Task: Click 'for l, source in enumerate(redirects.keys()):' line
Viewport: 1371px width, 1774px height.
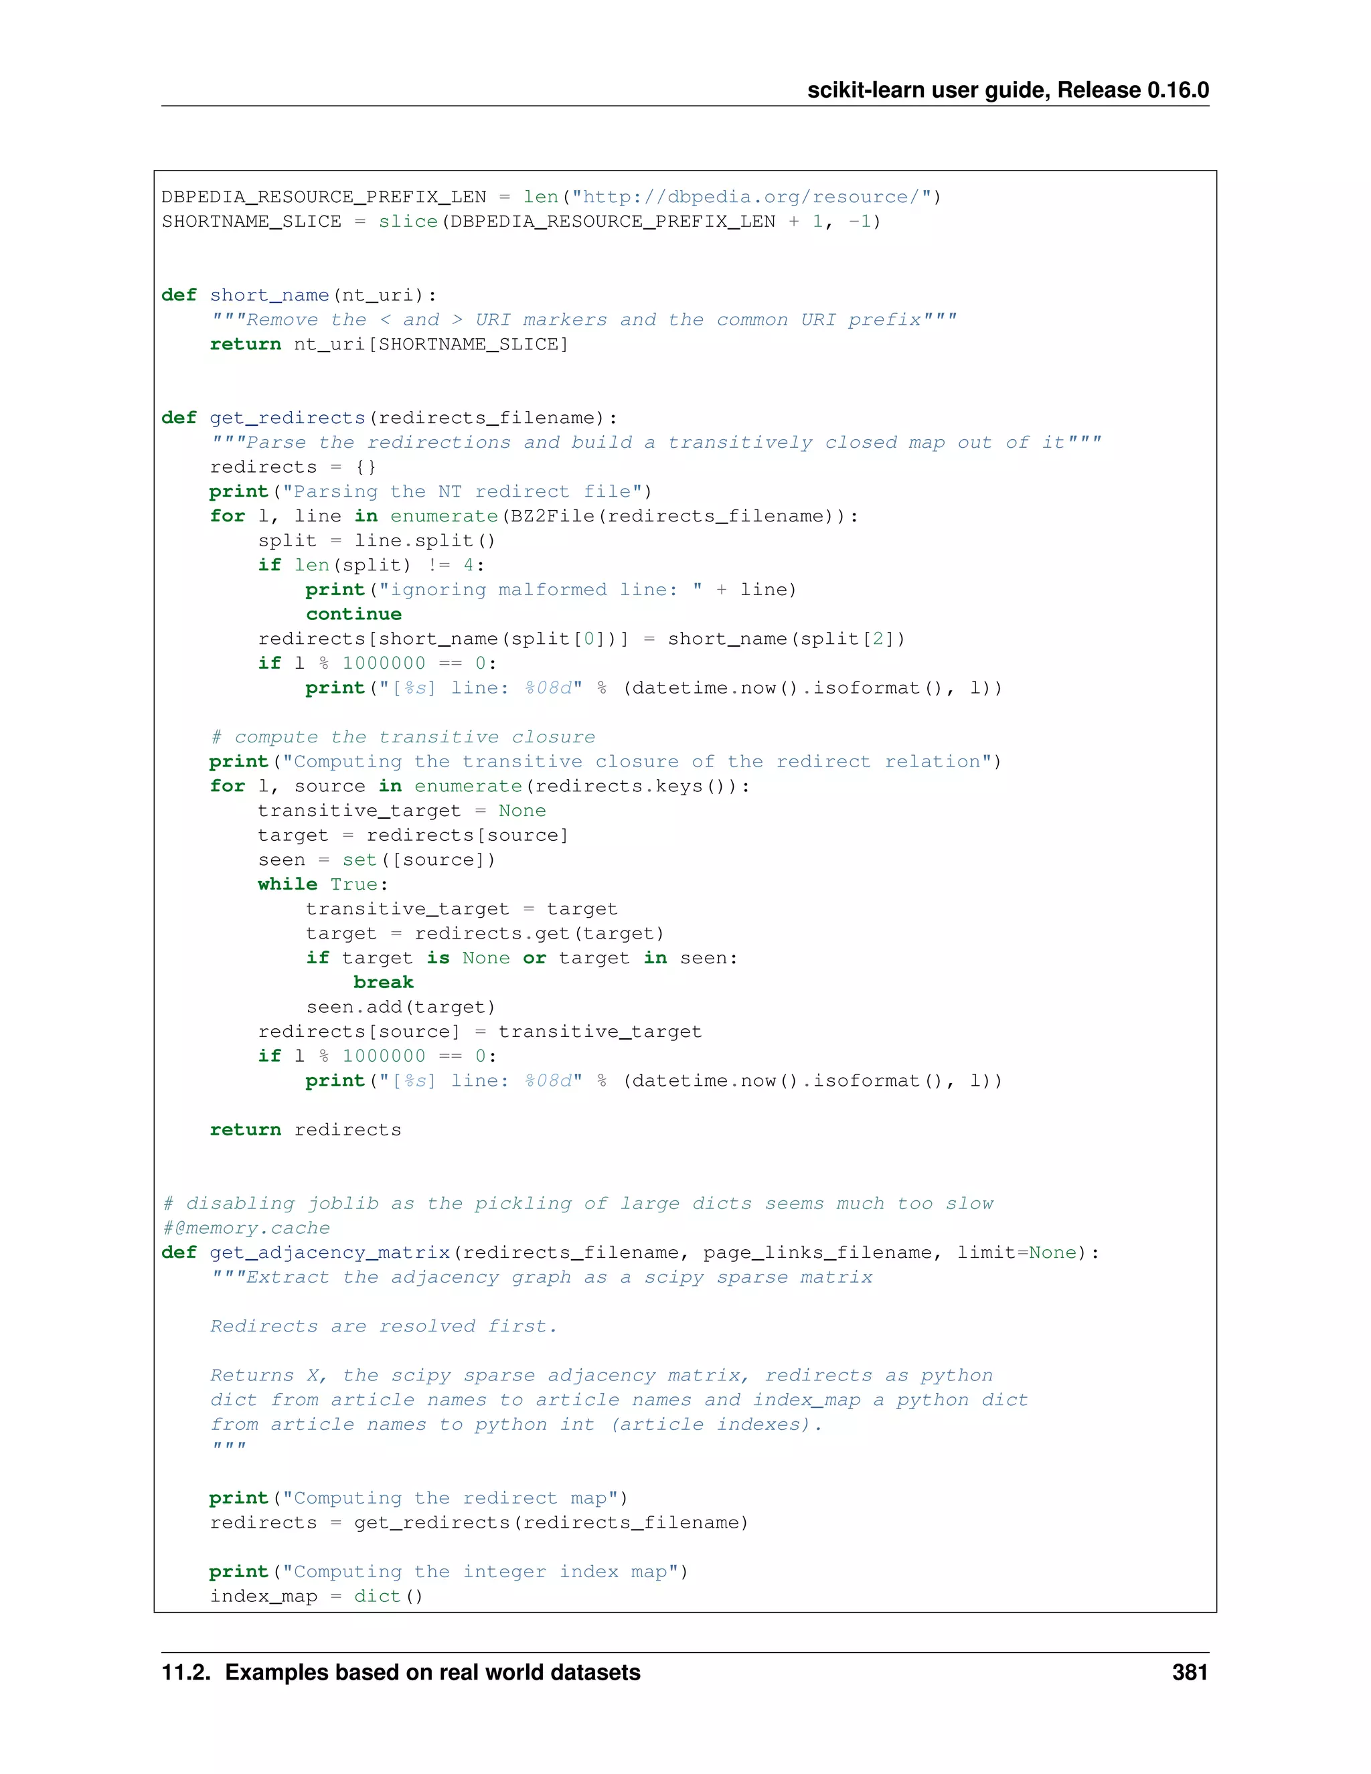Action: (480, 787)
